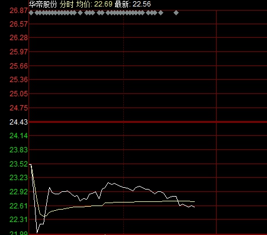Click the lowest dip of white price line
Viewport: 267px width, 235px height.
[x=37, y=232]
